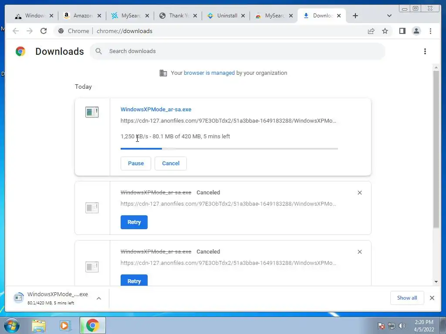446x334 pixels.
Task: Click the first canceled download's URL
Action: (228, 204)
